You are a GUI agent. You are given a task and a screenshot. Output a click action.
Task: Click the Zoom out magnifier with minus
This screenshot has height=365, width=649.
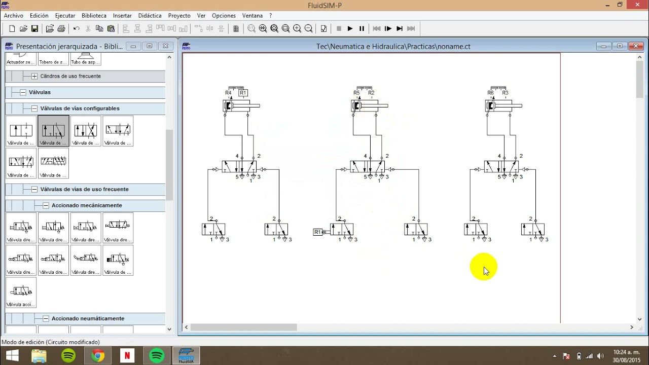click(308, 29)
